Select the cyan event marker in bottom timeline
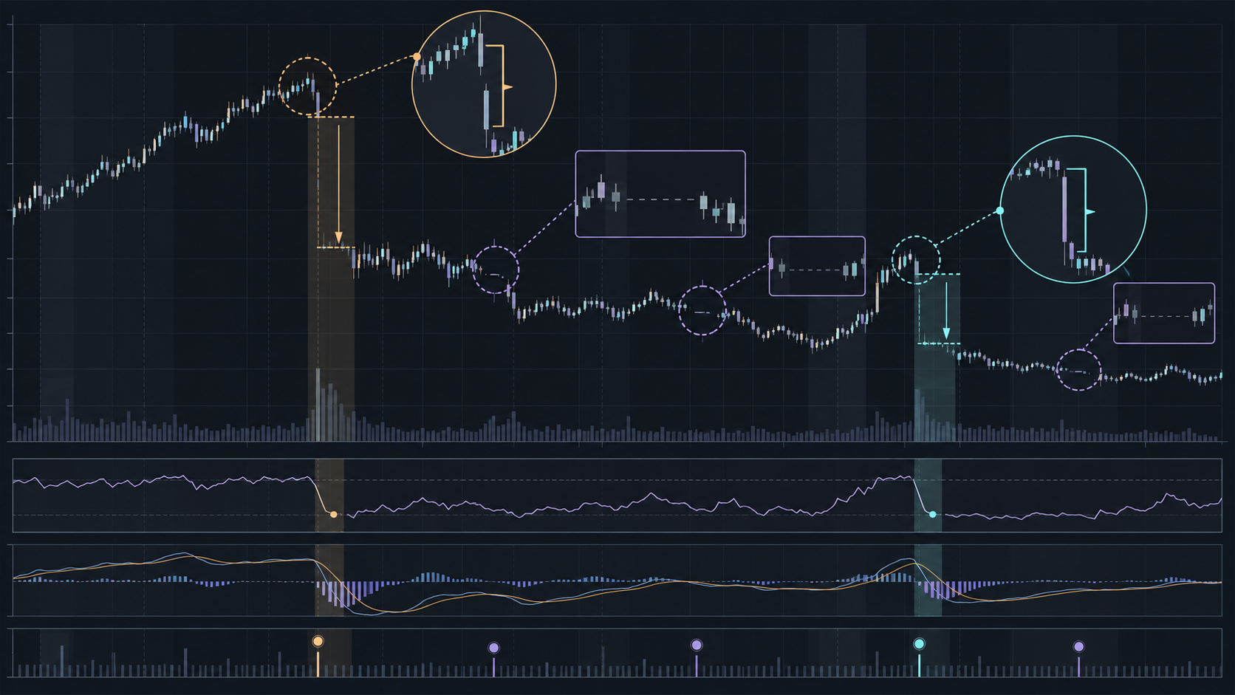This screenshot has width=1235, height=695. point(919,644)
